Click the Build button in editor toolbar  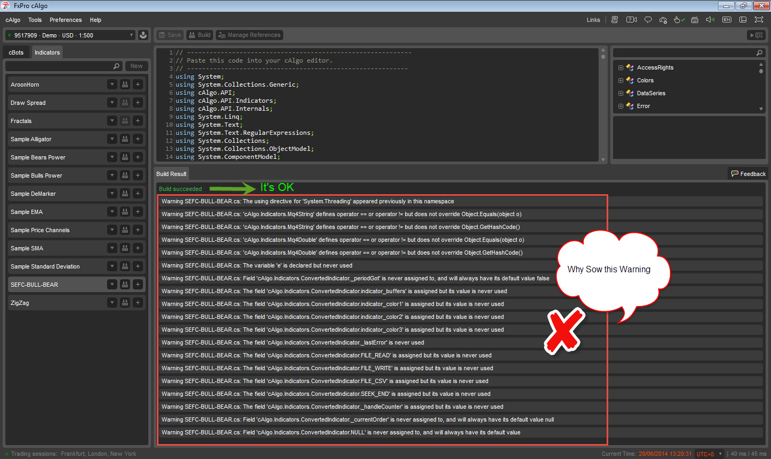pos(200,35)
